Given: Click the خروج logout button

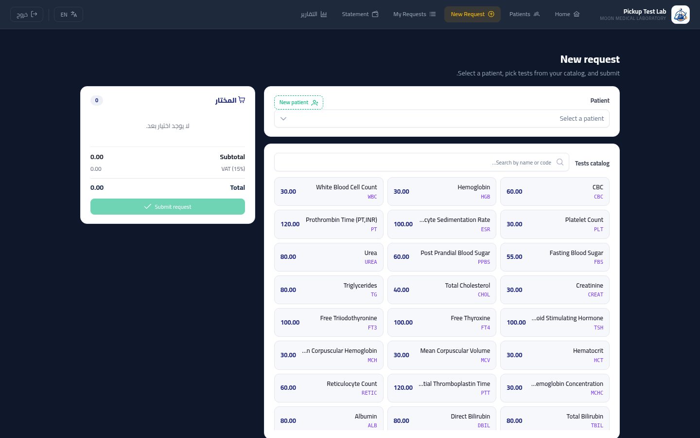Looking at the screenshot, I should [27, 14].
